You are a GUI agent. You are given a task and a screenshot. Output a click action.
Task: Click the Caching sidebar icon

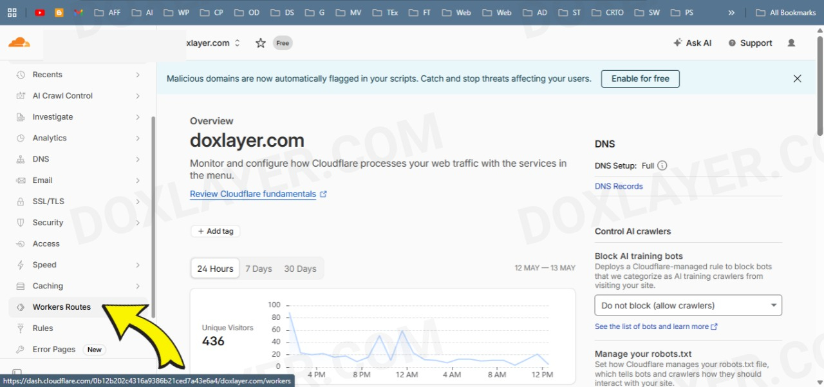(21, 286)
